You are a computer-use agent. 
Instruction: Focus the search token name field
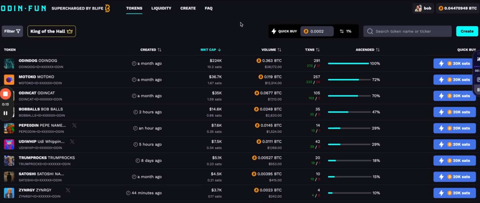(x=407, y=31)
